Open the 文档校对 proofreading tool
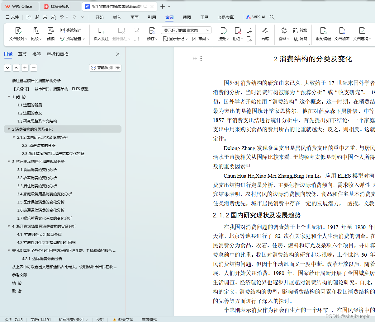 point(18,34)
